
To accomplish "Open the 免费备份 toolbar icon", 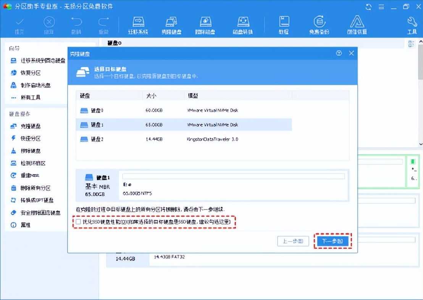I will pos(319,24).
